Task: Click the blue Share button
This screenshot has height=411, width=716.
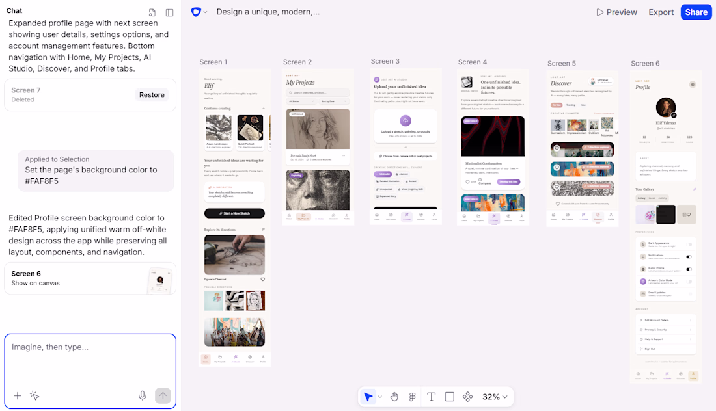Action: (696, 12)
